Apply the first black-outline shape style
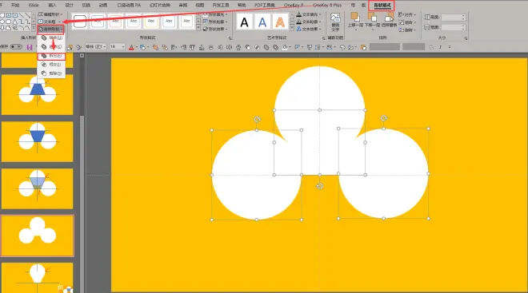The image size is (528, 293). point(80,22)
